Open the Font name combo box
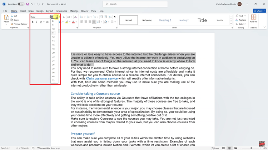Image resolution: width=268 pixels, height=150 pixels. click(40, 17)
